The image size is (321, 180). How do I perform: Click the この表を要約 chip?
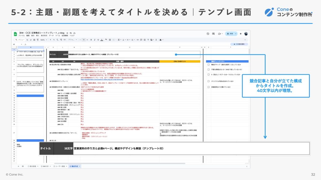239,44
